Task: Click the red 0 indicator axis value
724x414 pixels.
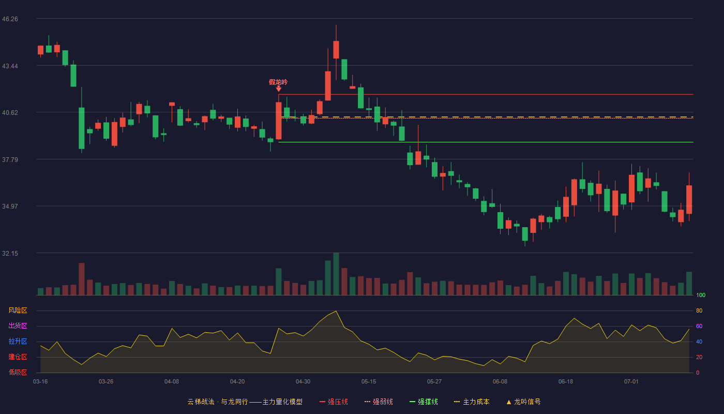Action: pos(698,373)
